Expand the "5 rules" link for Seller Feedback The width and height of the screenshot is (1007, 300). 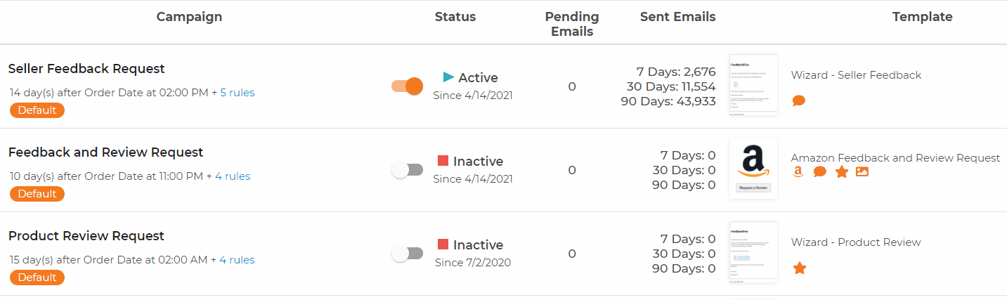point(238,93)
